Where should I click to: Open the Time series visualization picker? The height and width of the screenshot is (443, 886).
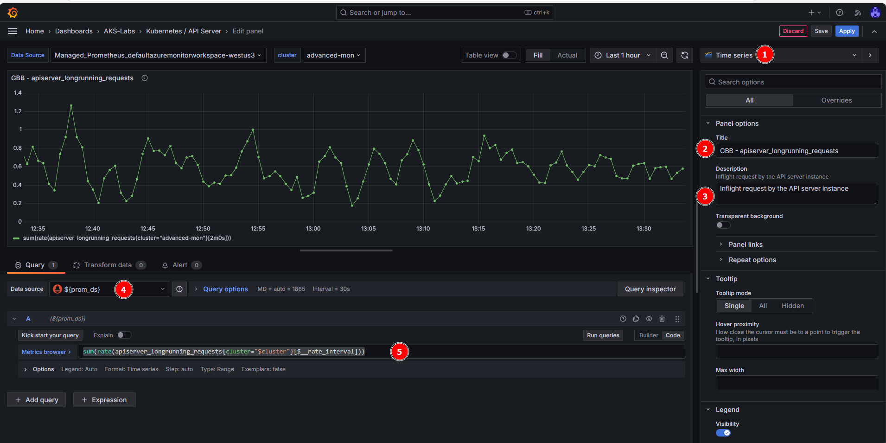click(781, 55)
